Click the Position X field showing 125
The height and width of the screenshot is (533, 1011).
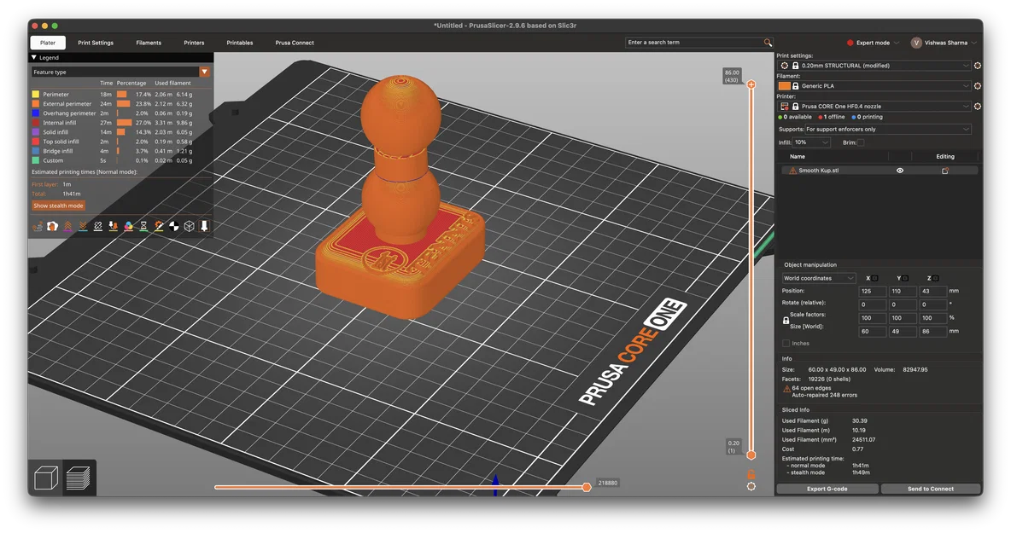point(873,291)
